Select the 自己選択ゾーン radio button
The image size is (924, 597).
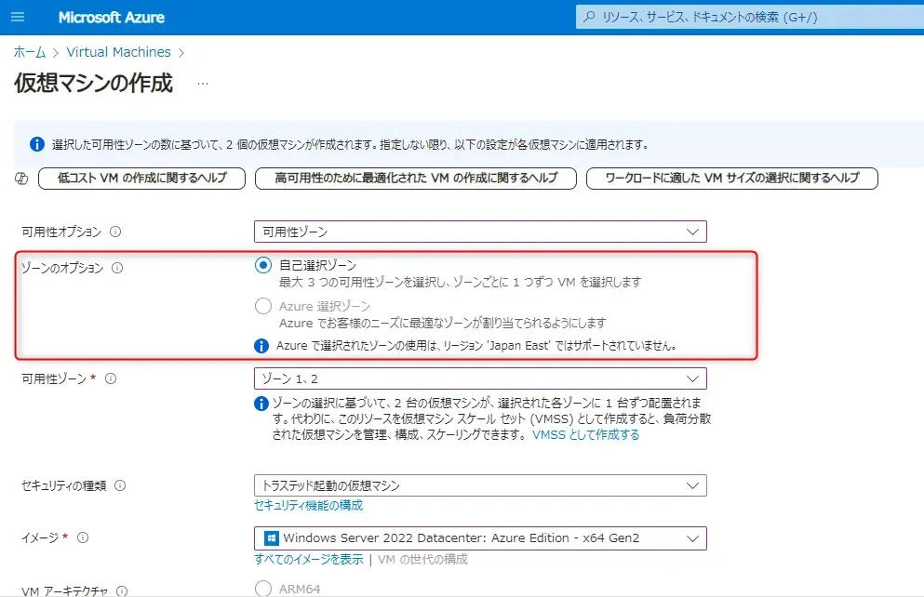(x=263, y=265)
